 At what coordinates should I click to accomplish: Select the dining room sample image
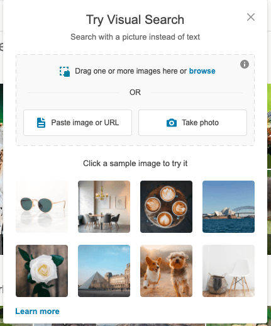pos(104,206)
